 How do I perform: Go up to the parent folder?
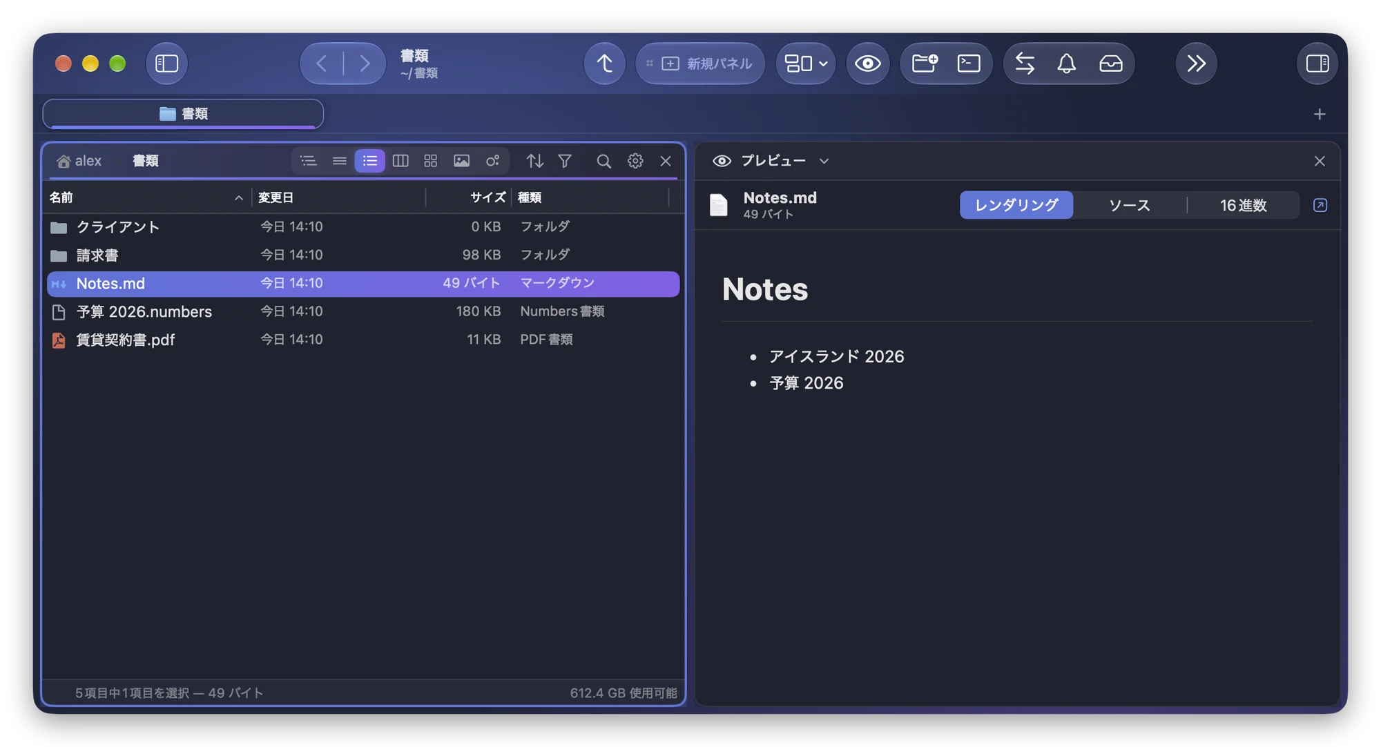(604, 64)
